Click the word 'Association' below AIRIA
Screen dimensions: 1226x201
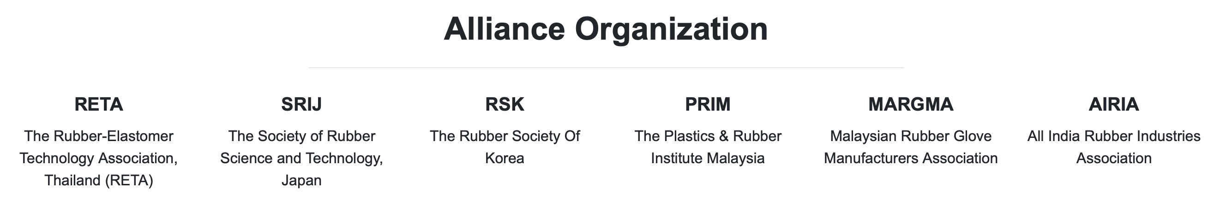click(x=1113, y=158)
